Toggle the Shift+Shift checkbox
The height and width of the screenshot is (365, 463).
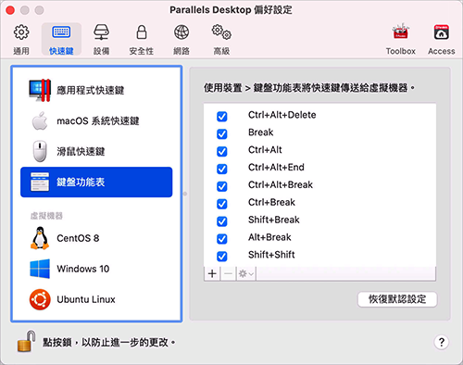pos(222,256)
